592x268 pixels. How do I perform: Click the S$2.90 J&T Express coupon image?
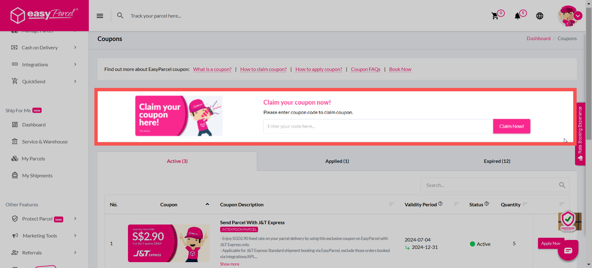coord(169,243)
